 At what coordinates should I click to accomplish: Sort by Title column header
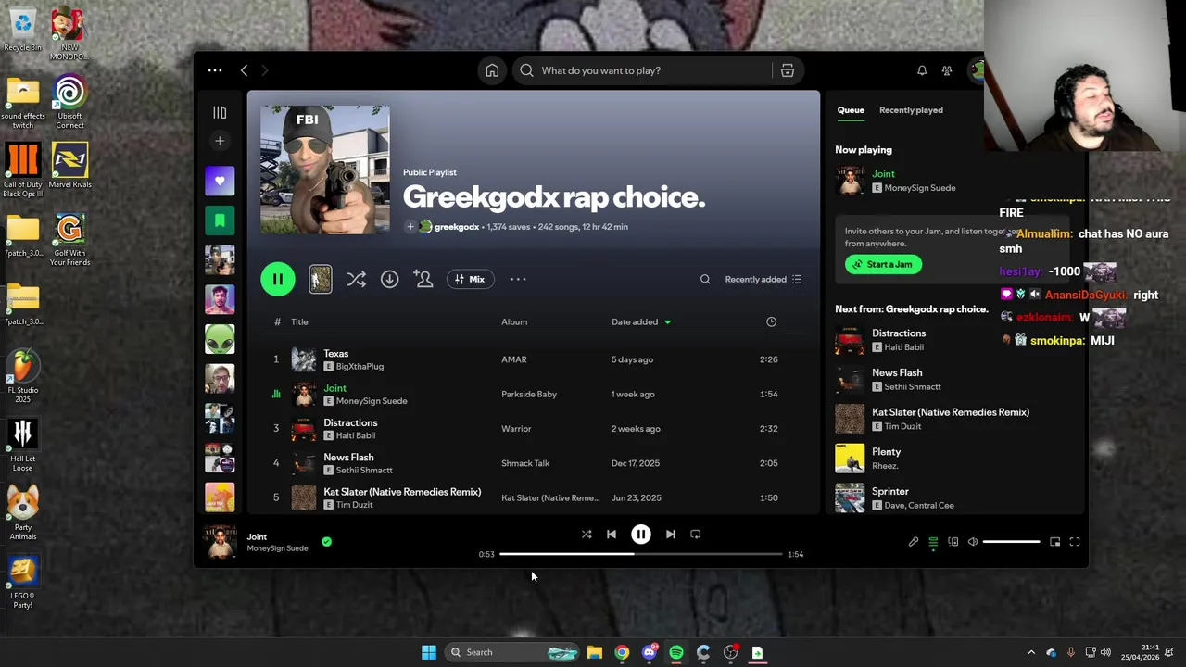coord(299,321)
